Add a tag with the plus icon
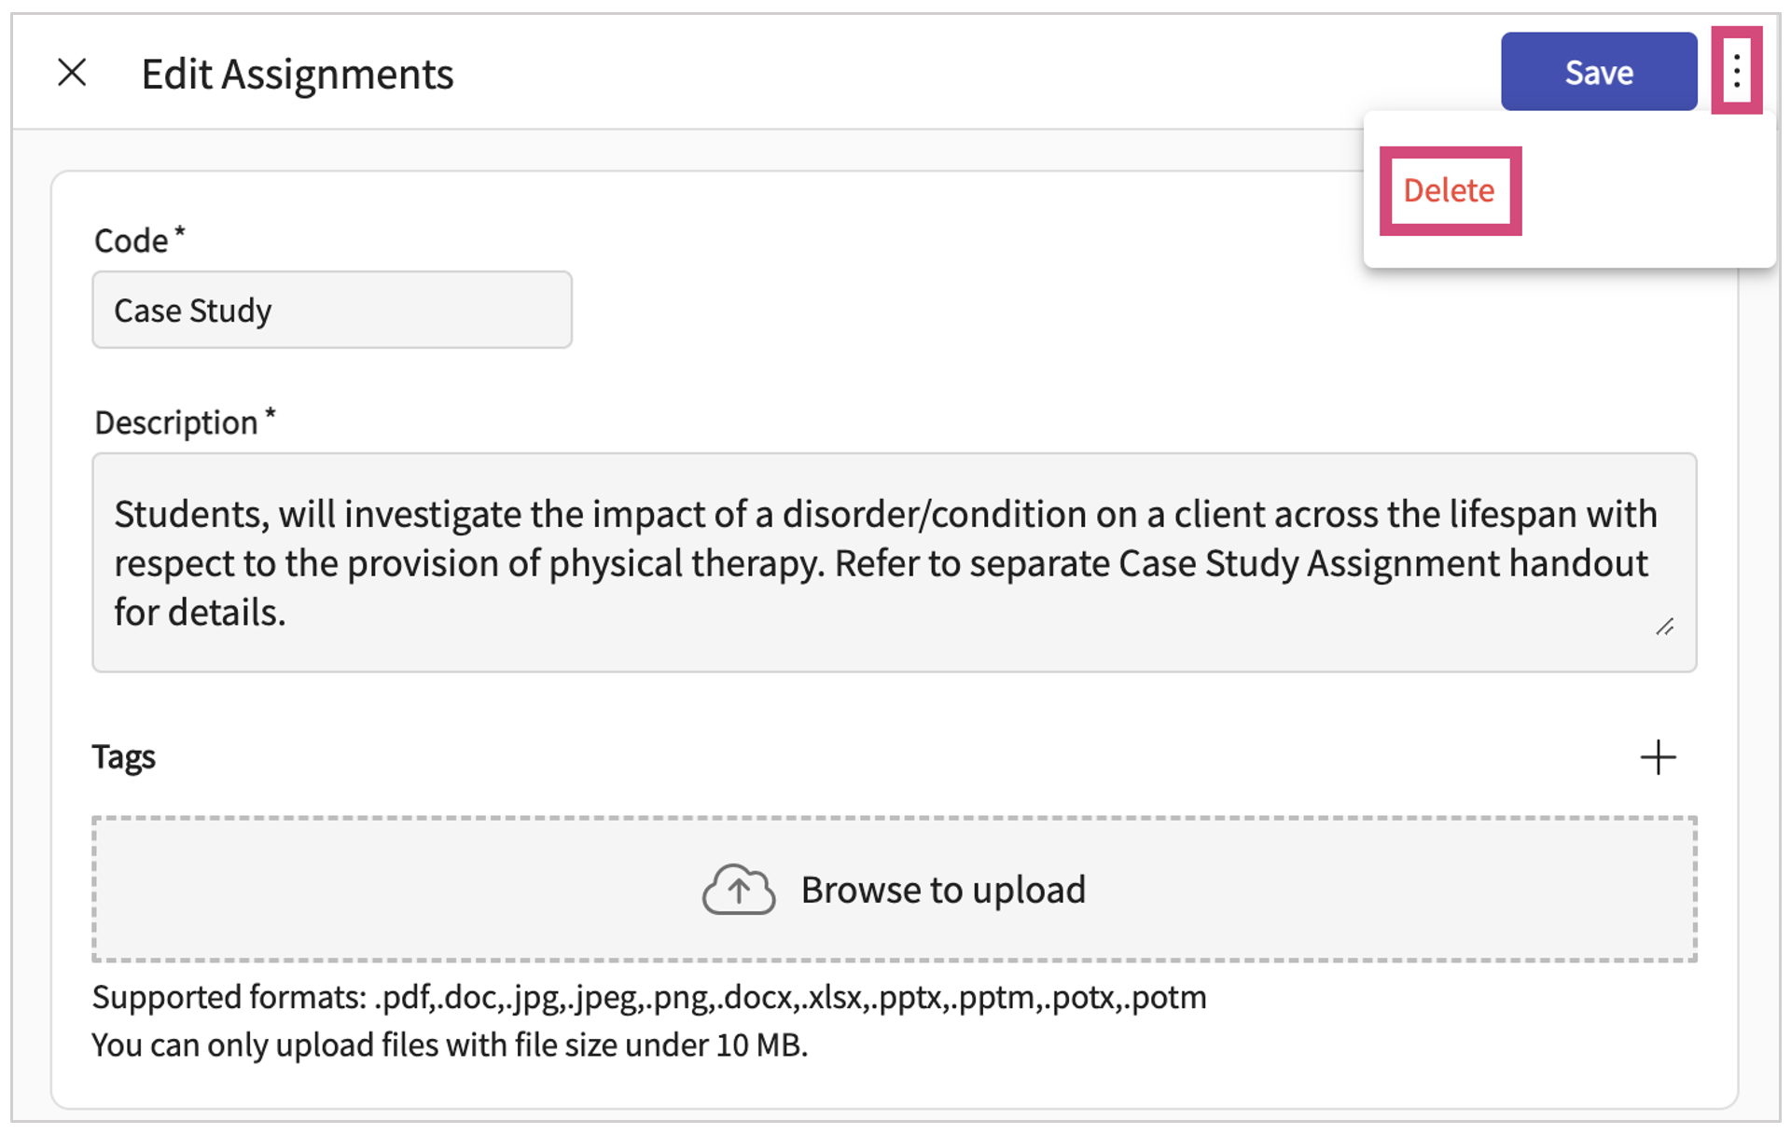The height and width of the screenshot is (1134, 1791). coord(1658,757)
